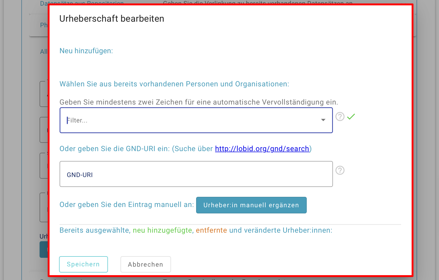Focus the Filter autocomplete field
Screen dimensions: 439x280
pyautogui.click(x=196, y=120)
